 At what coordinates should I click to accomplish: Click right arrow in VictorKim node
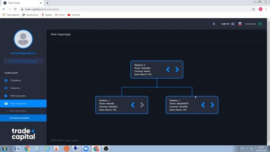pos(177,69)
